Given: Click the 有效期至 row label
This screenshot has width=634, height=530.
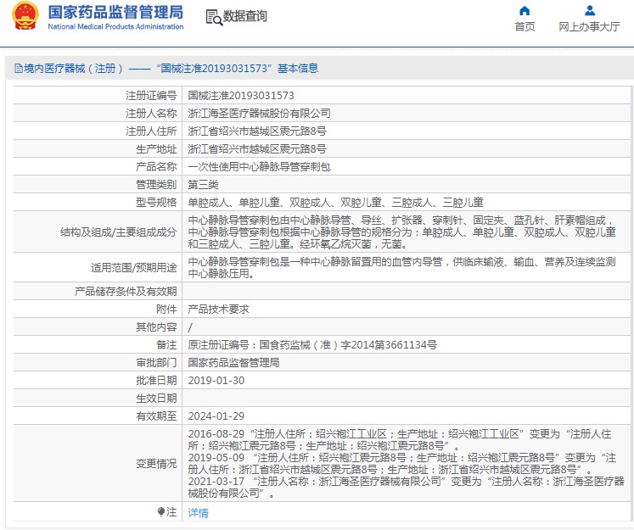Looking at the screenshot, I should click(156, 416).
